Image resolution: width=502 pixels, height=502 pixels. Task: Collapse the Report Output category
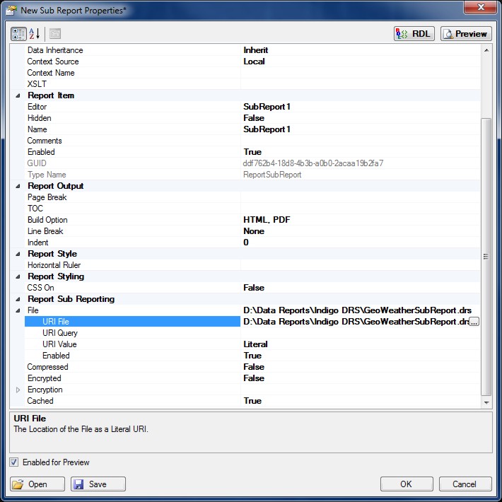click(x=18, y=186)
